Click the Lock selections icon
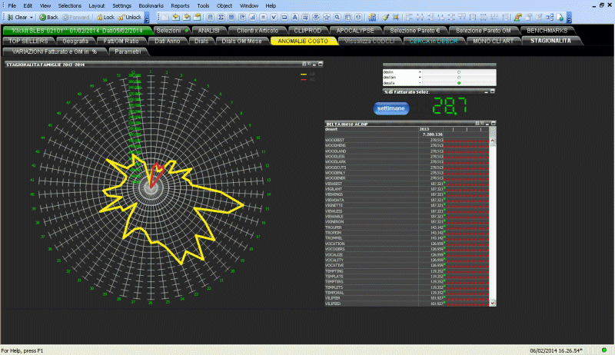 (105, 17)
